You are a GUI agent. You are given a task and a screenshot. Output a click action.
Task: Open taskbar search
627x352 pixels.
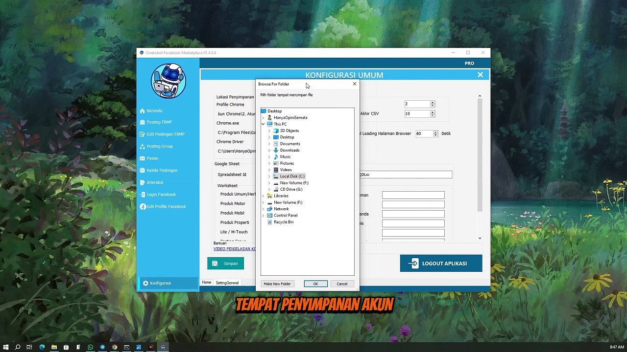[x=18, y=347]
